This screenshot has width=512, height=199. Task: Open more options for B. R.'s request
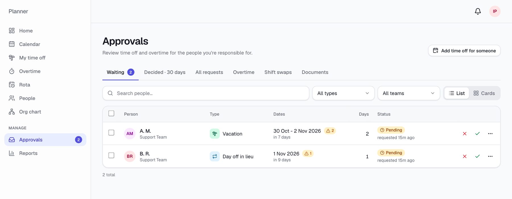pos(490,156)
